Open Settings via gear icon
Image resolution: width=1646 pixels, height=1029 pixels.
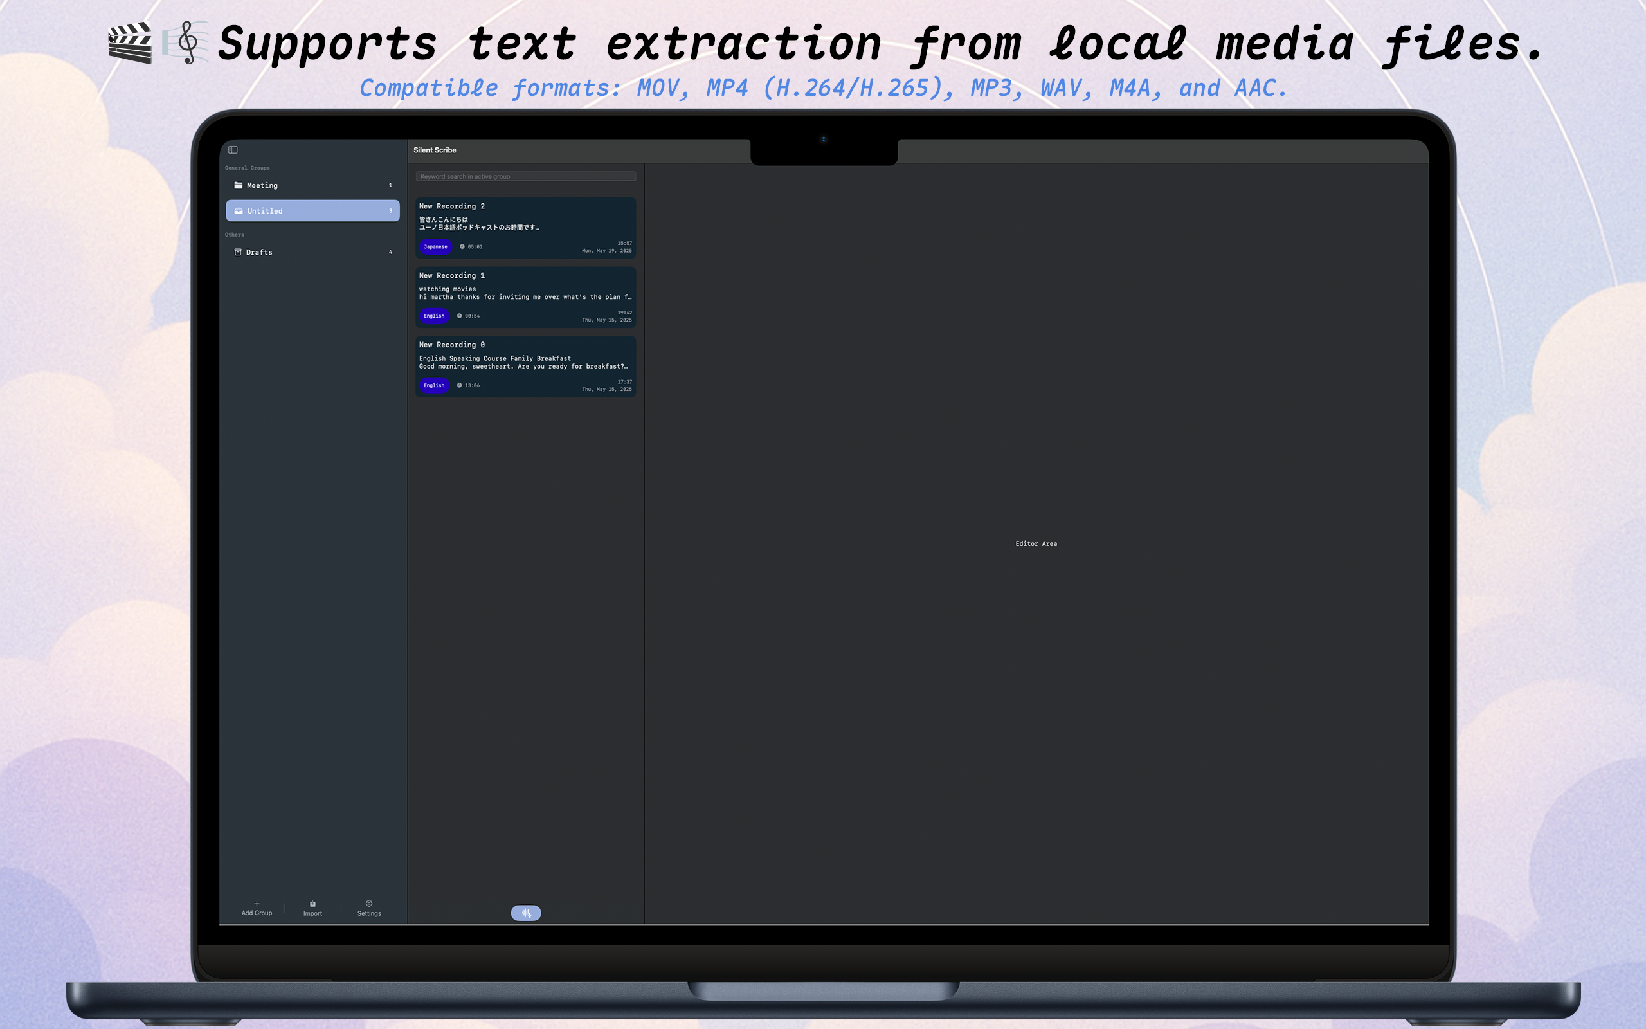pyautogui.click(x=368, y=904)
